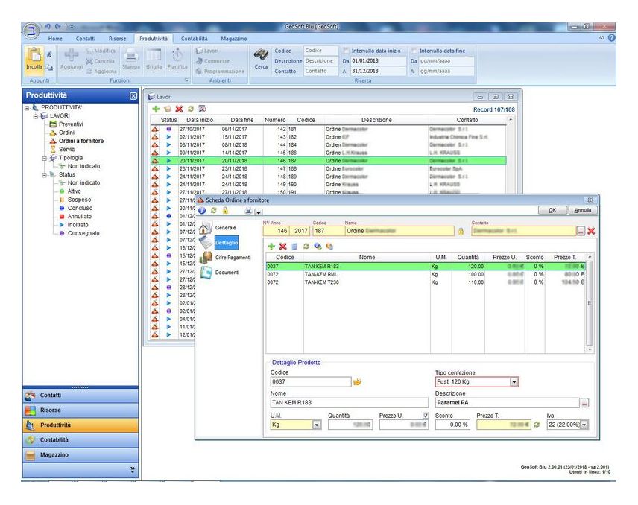Open the Contabilità ribbon tab
Screen dimensions: 638x505
(194, 39)
